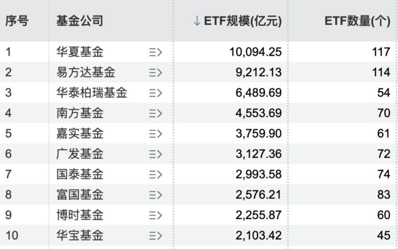The image size is (398, 249).
Task: Select the ETF count cell showing 83
Action: (x=383, y=195)
